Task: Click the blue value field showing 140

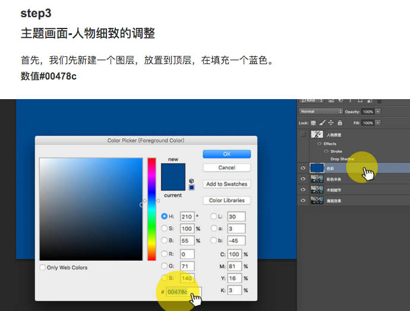Action: pos(187,278)
